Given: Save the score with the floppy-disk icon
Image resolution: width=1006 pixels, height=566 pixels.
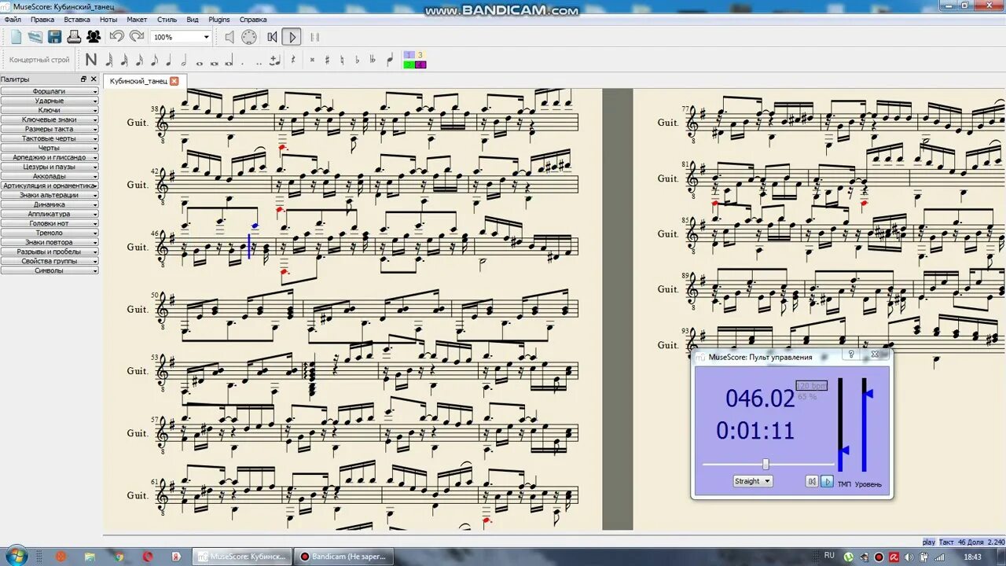Looking at the screenshot, I should click(54, 37).
